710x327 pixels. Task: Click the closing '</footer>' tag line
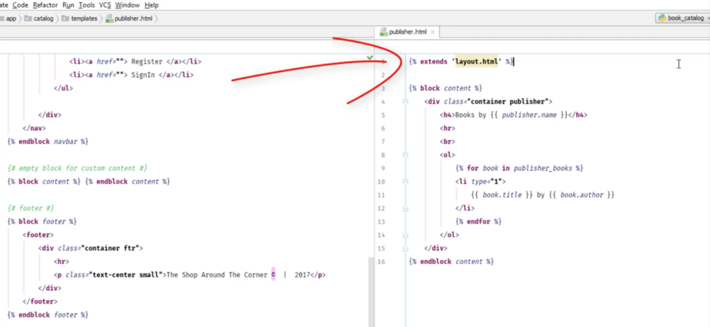tap(40, 301)
